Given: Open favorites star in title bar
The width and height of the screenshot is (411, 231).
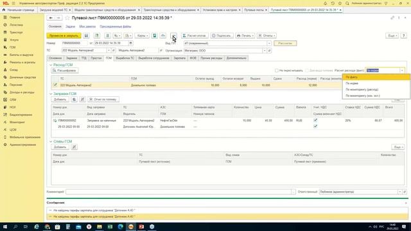Looking at the screenshot, I should [340, 3].
